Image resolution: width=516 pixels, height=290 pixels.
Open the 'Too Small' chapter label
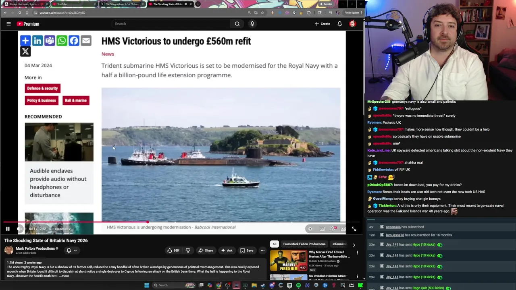tap(62, 229)
